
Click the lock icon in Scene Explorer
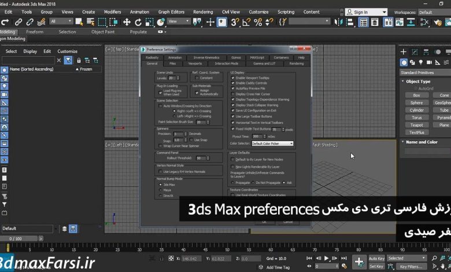[79, 60]
